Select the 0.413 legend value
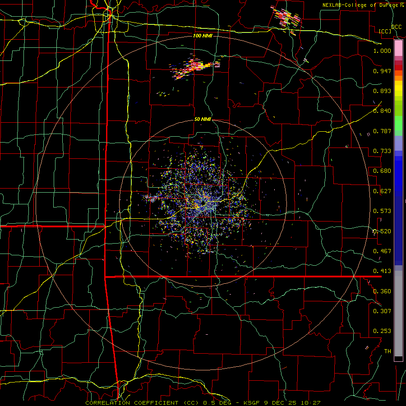This screenshot has height=406, width=406. (382, 271)
